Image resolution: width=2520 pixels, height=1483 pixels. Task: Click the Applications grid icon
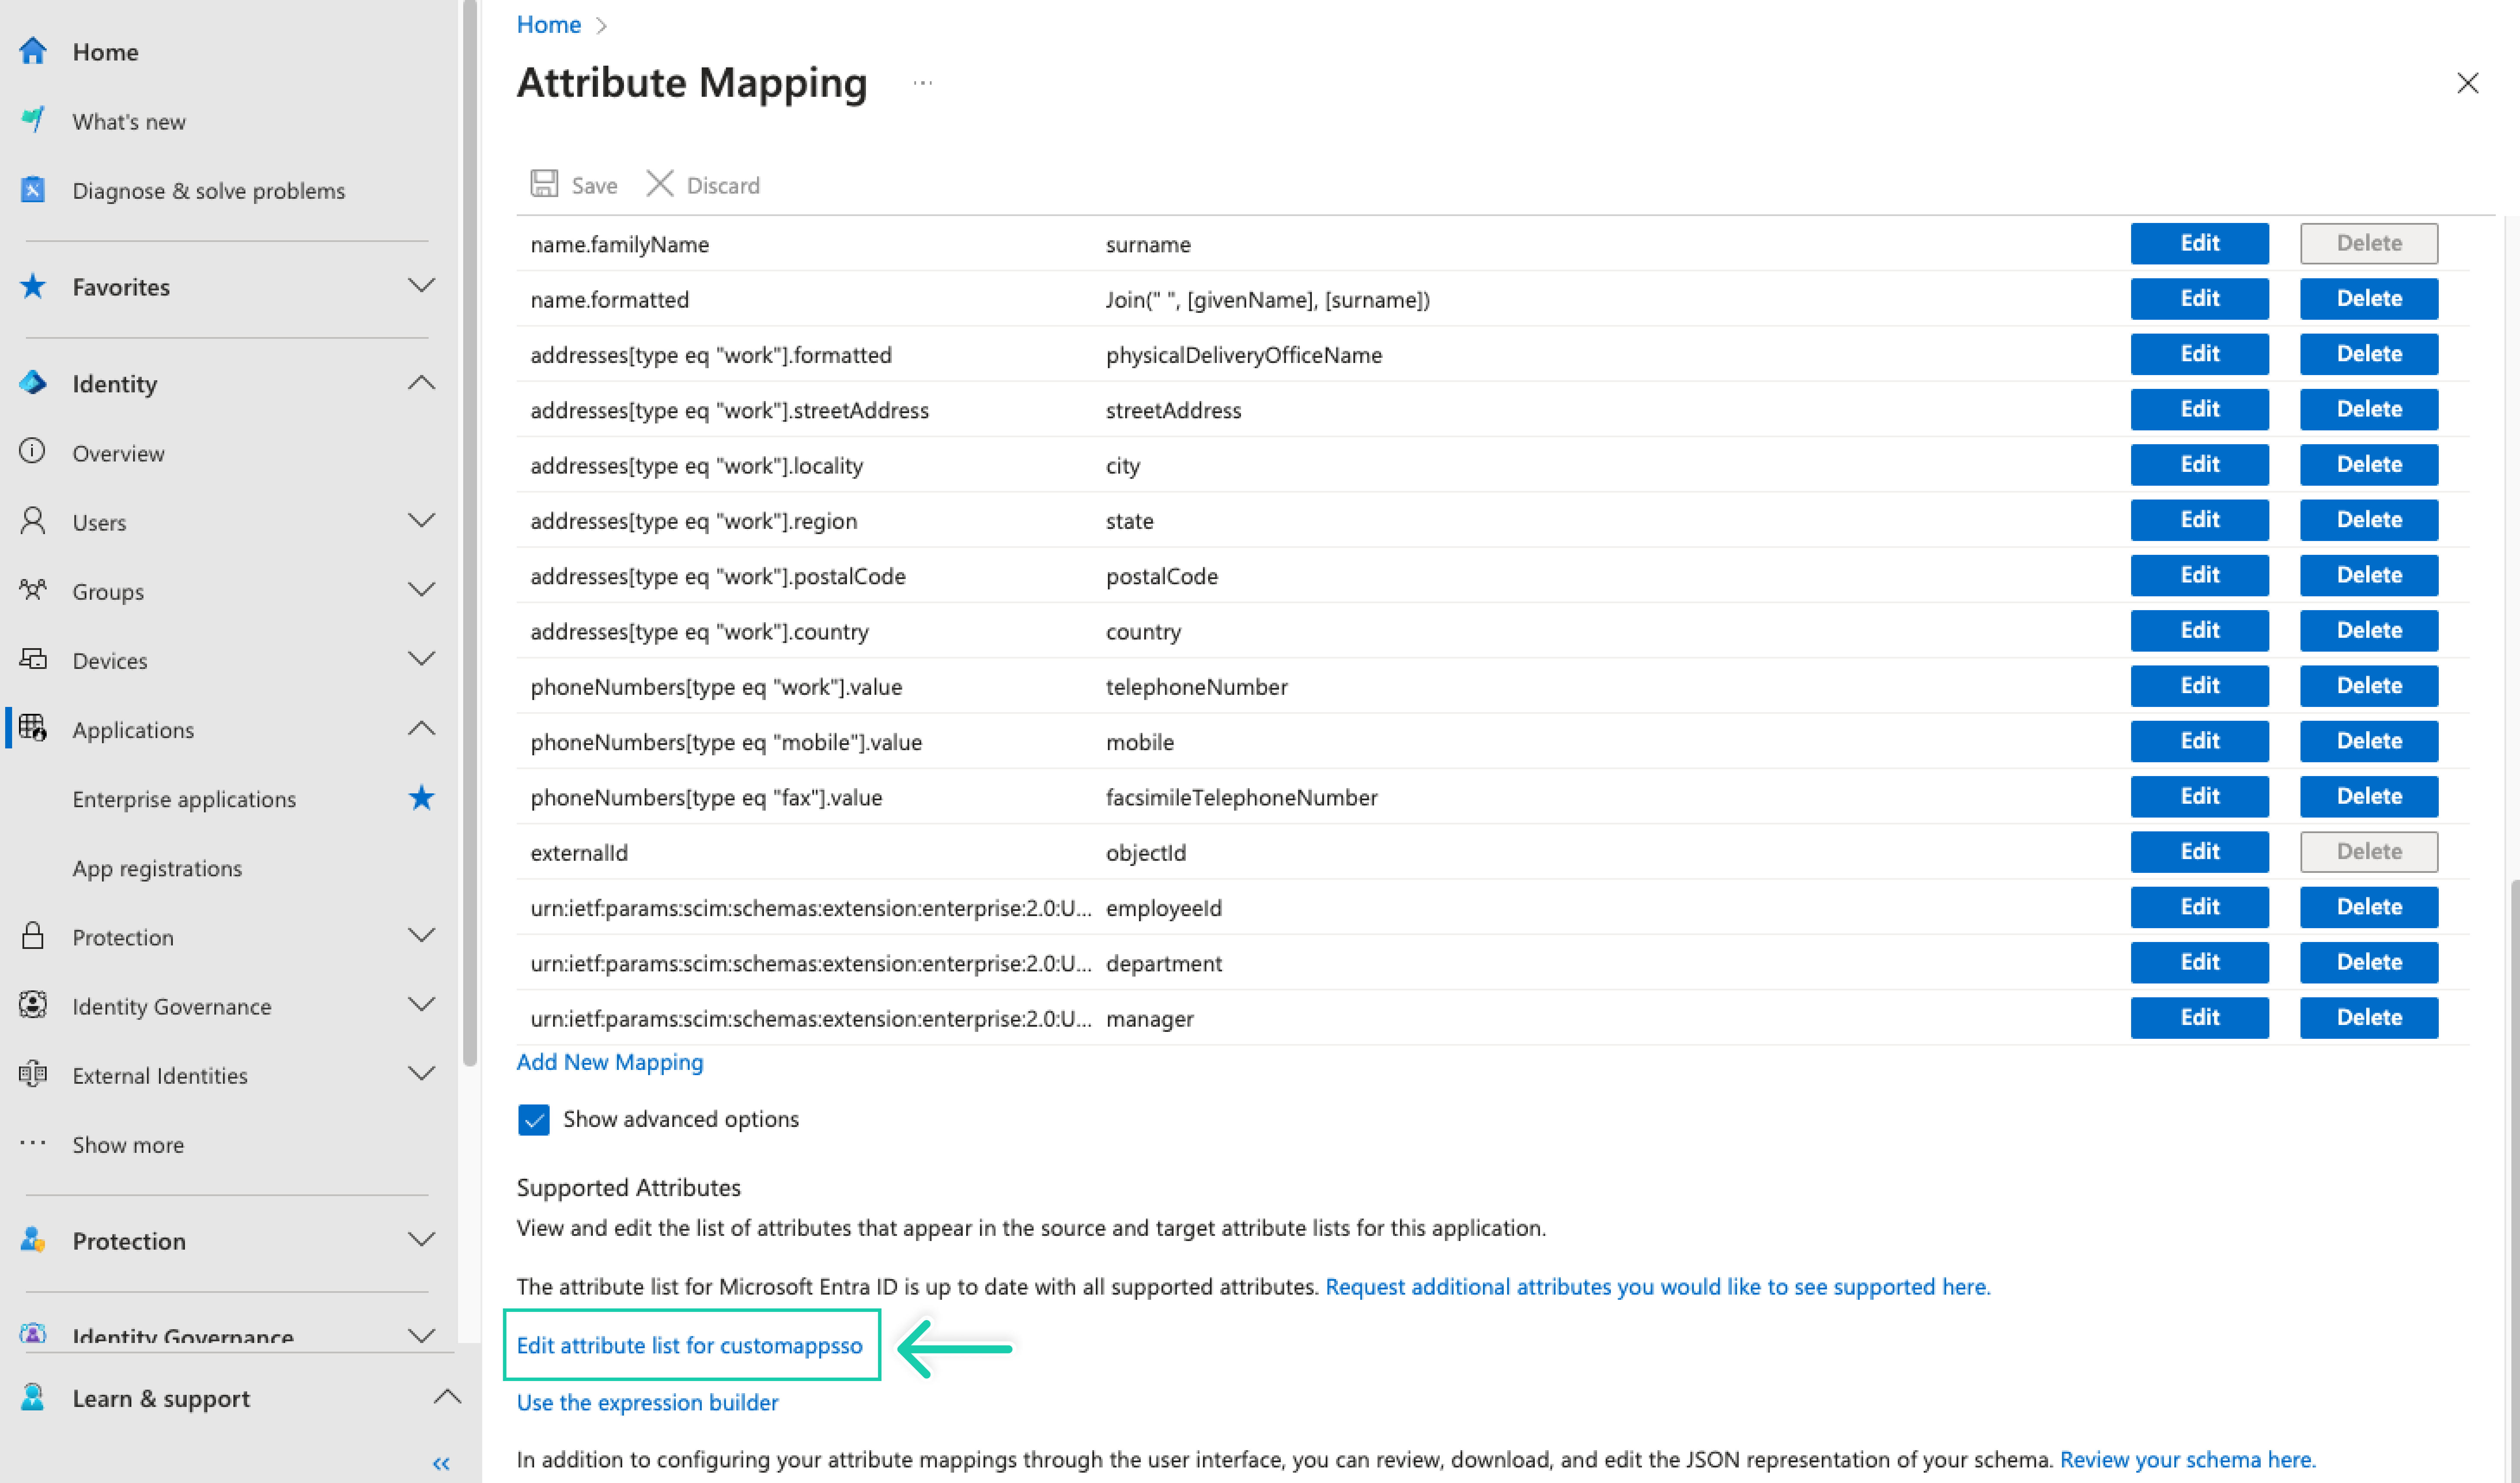coord(33,728)
